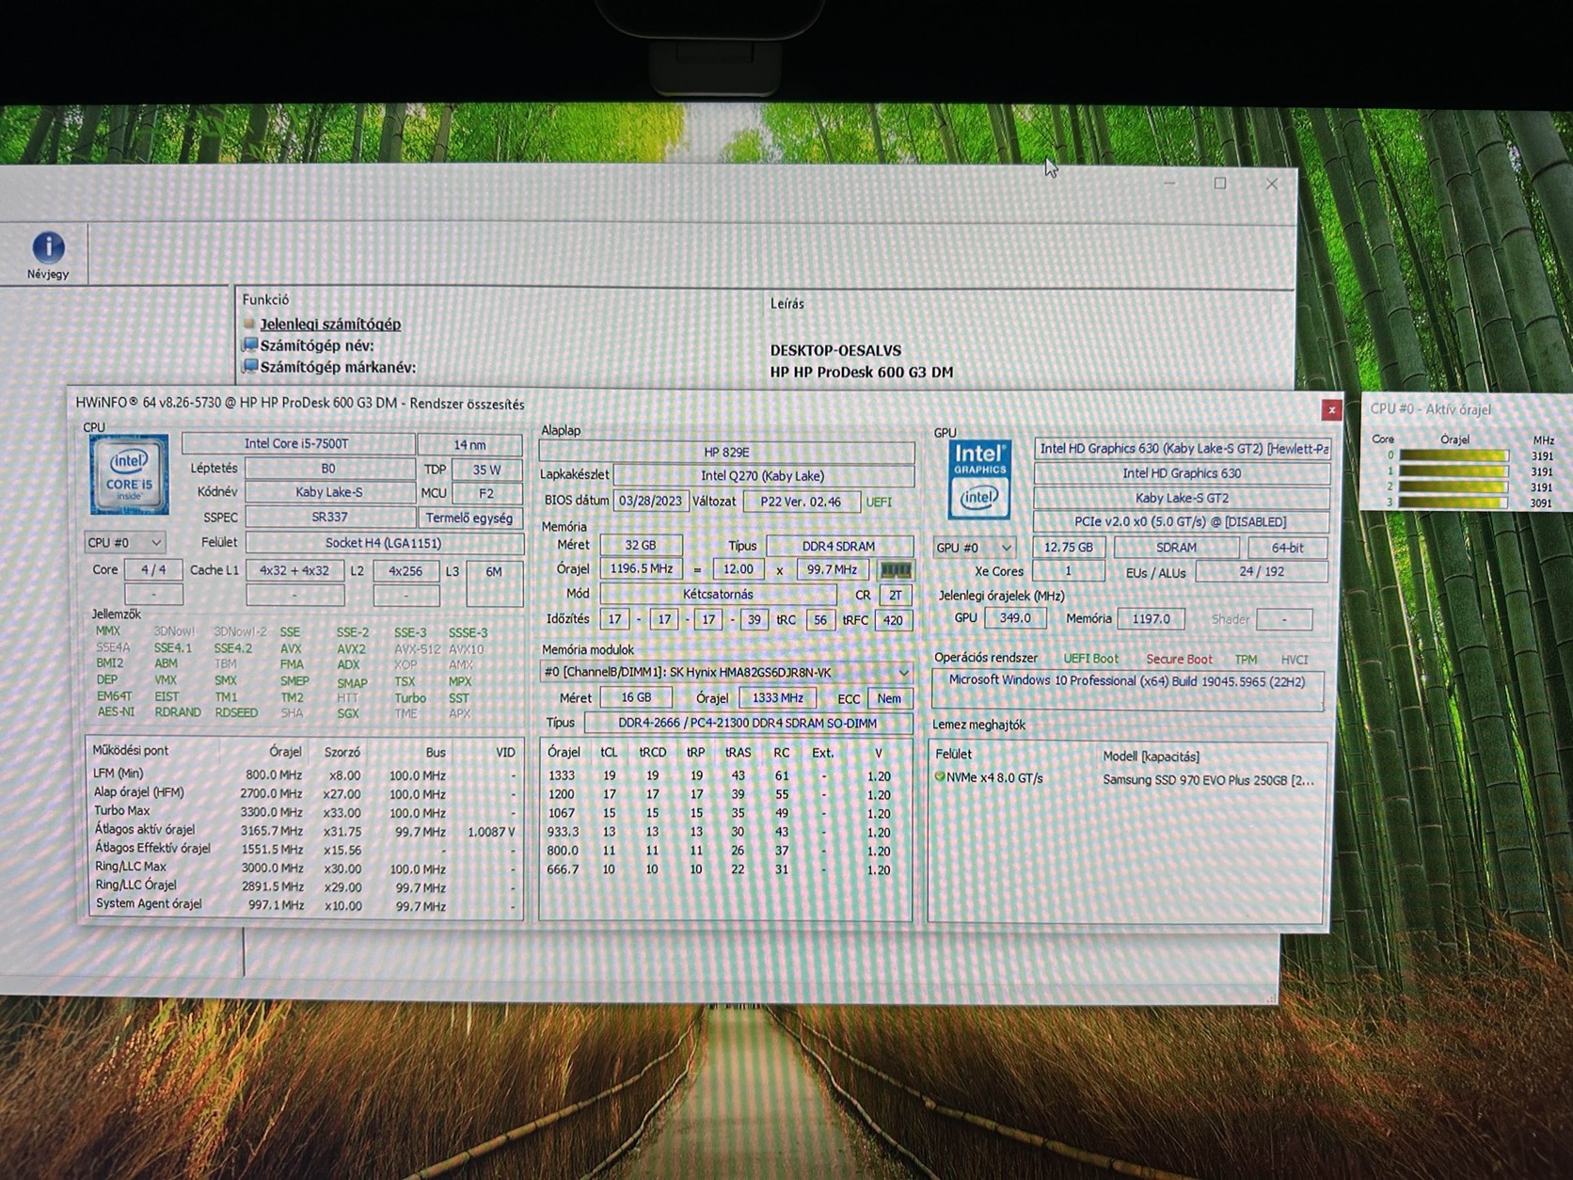Click the tRAS column header in timings table
1573x1180 pixels.
coord(738,753)
